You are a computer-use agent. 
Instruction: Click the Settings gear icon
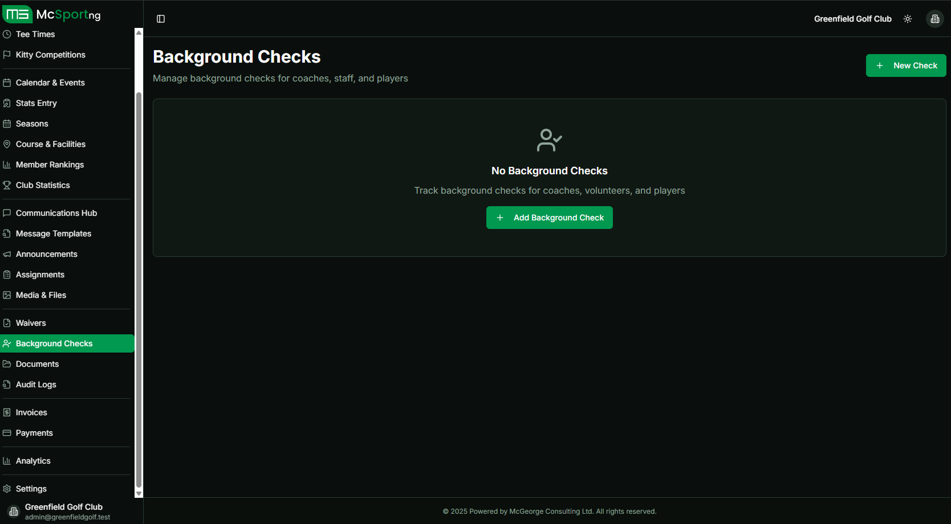(x=6, y=489)
